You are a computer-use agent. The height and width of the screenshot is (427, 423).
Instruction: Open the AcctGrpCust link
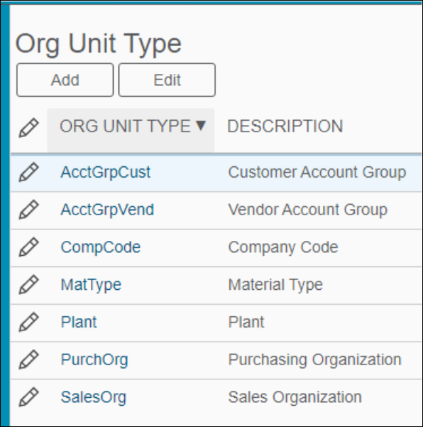pyautogui.click(x=106, y=172)
